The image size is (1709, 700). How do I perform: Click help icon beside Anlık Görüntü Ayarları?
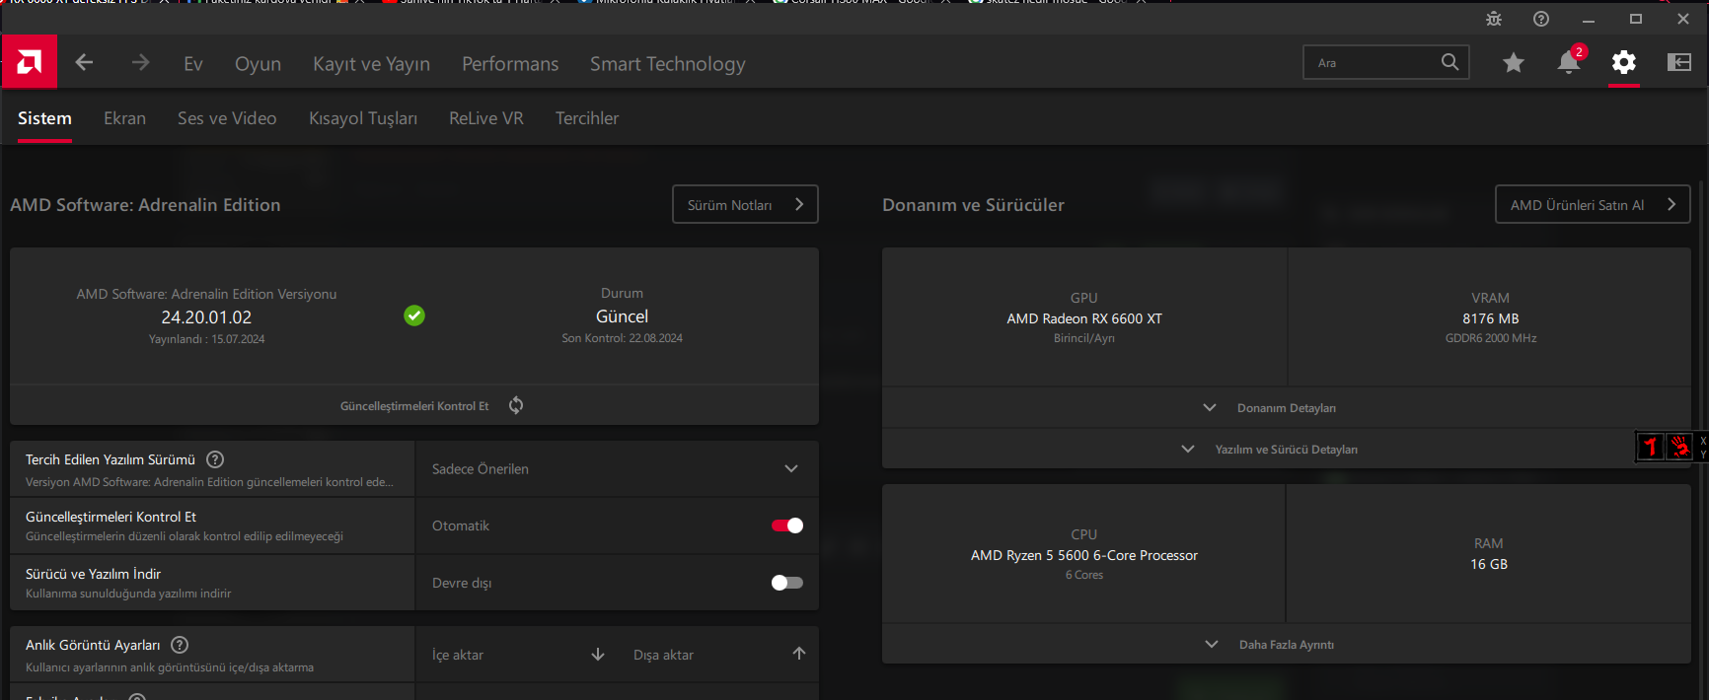tap(180, 645)
